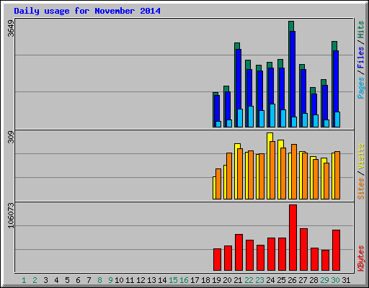The width and height of the screenshot is (369, 288).
Task: Click day 10 on the x-axis
Action: 119,280
